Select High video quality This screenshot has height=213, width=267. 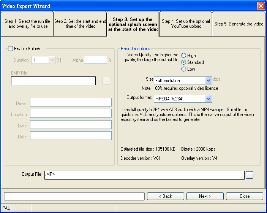[184, 56]
